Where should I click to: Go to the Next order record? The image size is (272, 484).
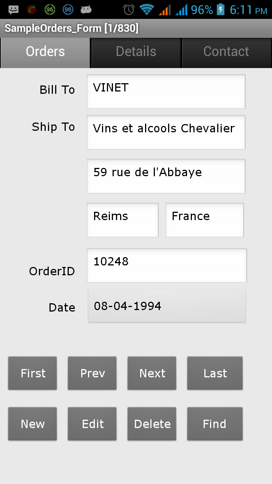pos(152,373)
